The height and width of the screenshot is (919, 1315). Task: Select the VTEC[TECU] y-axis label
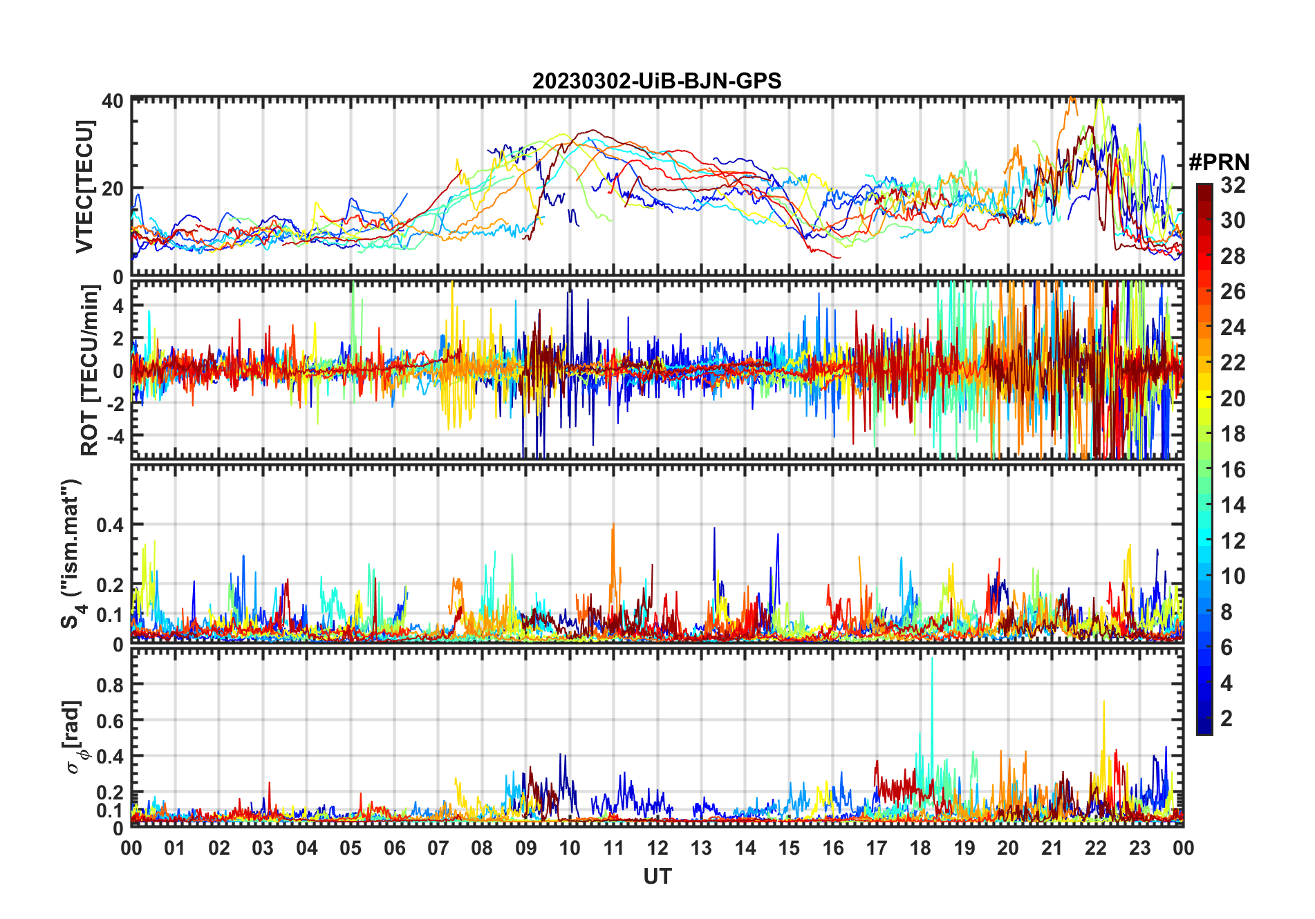pyautogui.click(x=84, y=187)
